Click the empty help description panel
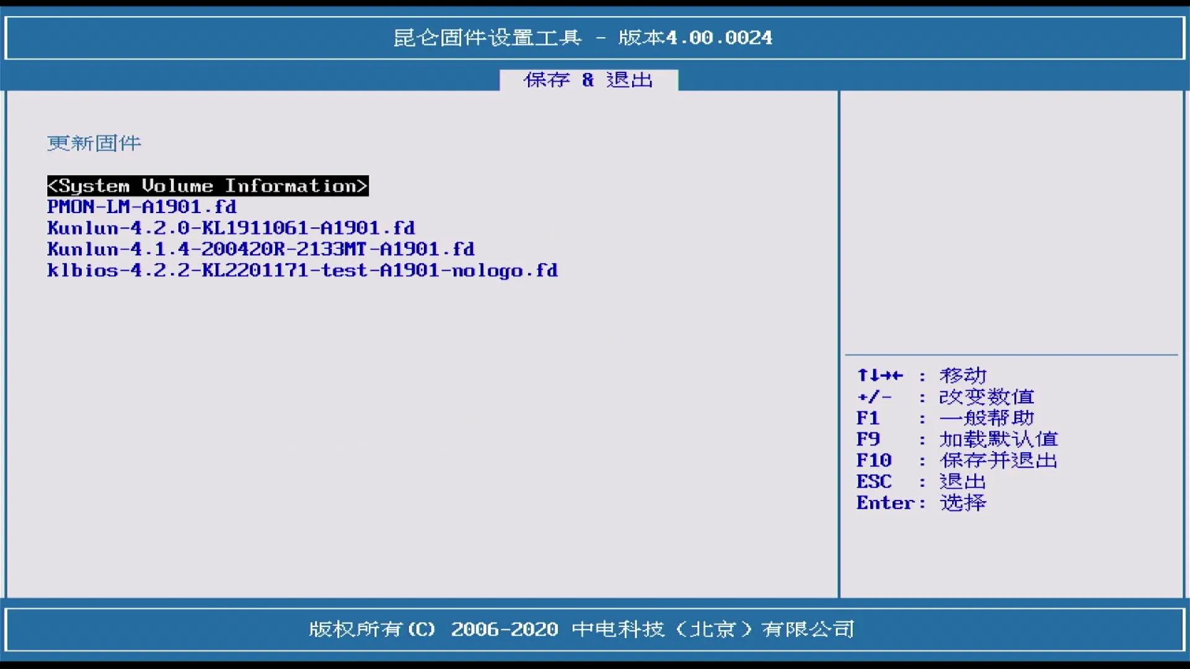 tap(1010, 223)
